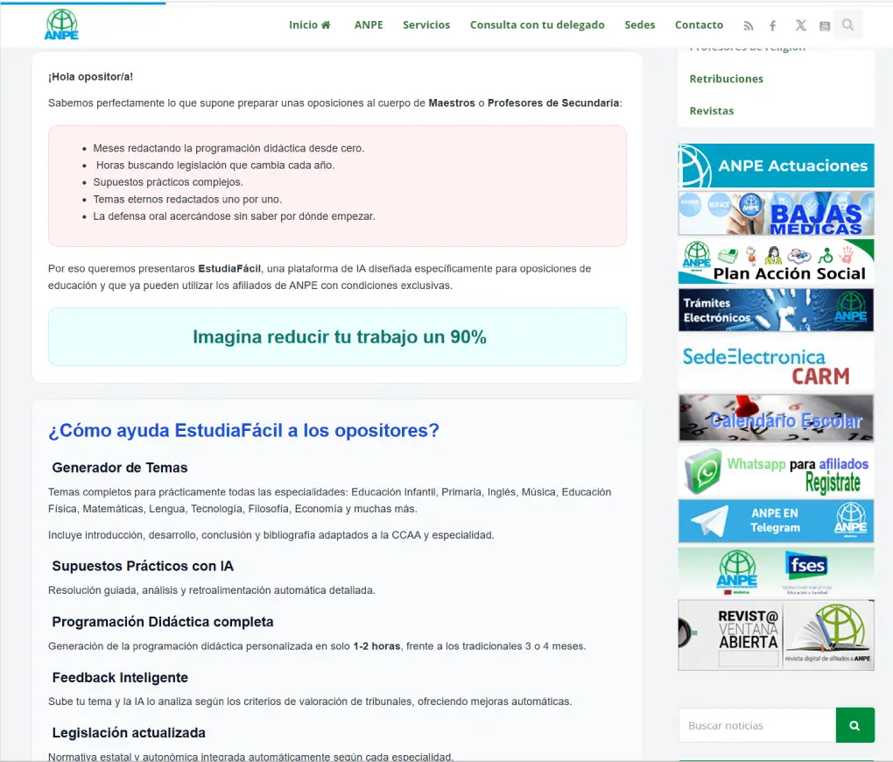Click the 'Feedback Inteligente' heading
The width and height of the screenshot is (893, 762).
click(x=120, y=678)
